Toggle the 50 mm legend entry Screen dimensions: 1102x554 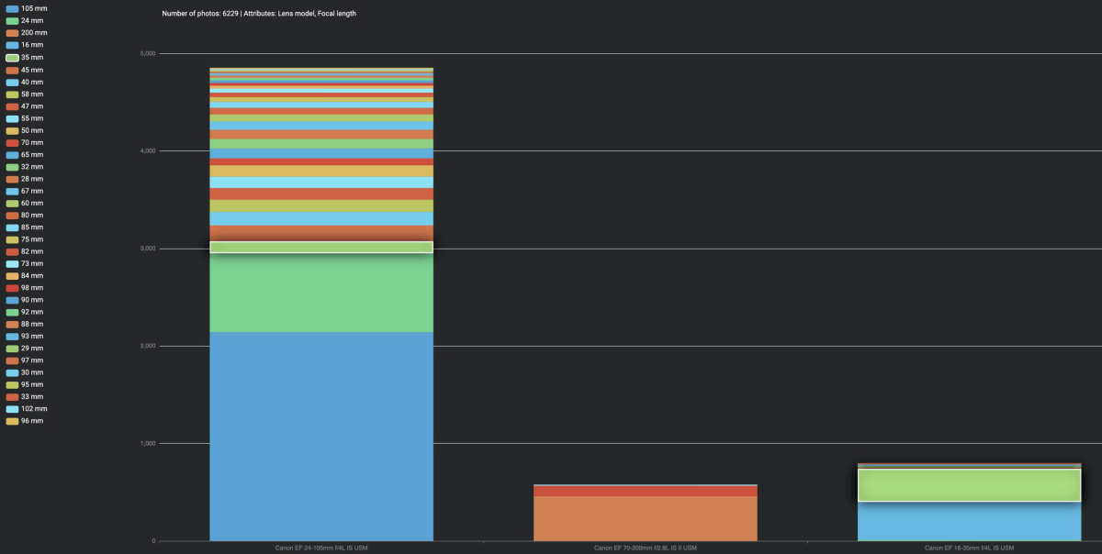[x=28, y=129]
